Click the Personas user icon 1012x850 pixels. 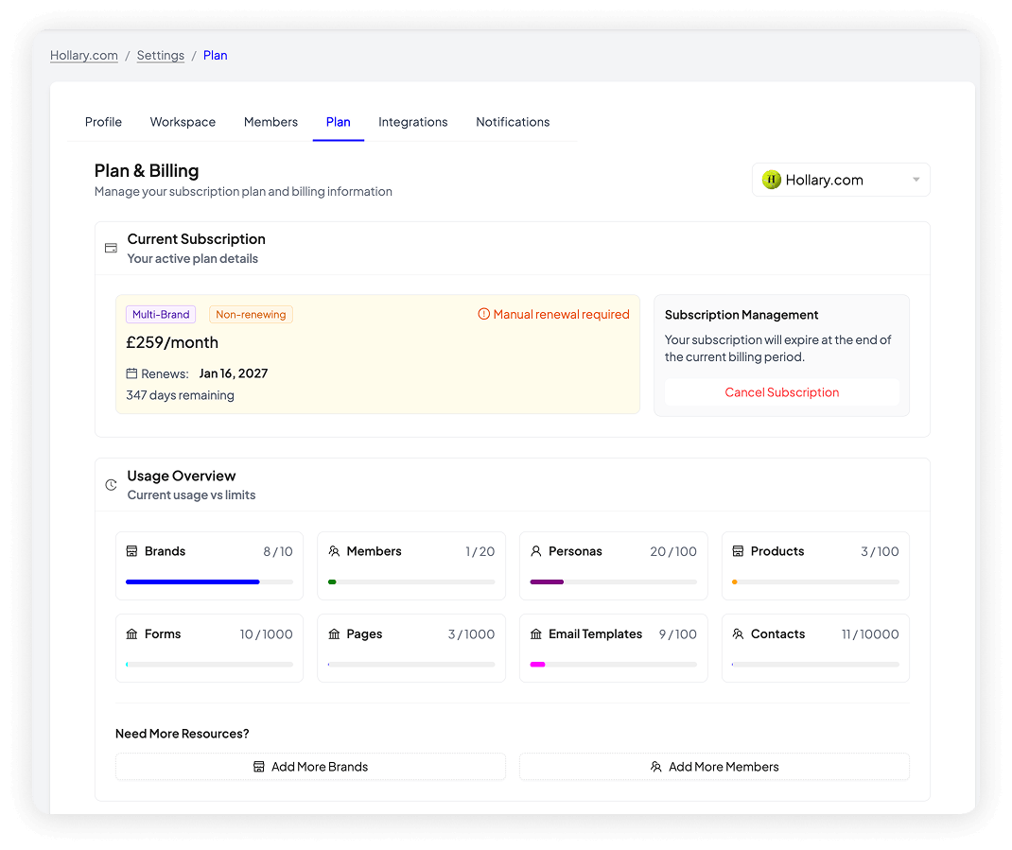coord(536,551)
